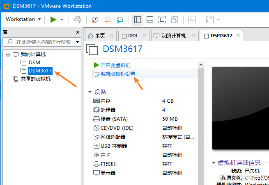Click the sound card speaker icon
Screen dimensions: 269x185
pyautogui.click(x=97, y=155)
